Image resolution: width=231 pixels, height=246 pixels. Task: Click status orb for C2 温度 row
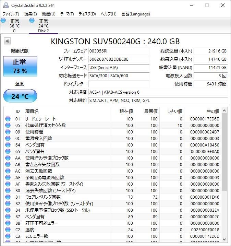(x=8, y=230)
